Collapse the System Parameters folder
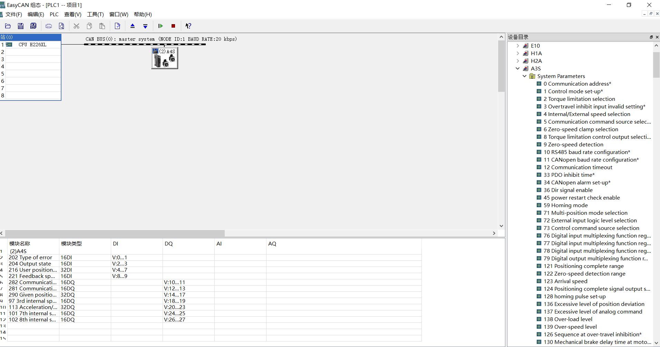Image resolution: width=660 pixels, height=347 pixels. [x=524, y=76]
